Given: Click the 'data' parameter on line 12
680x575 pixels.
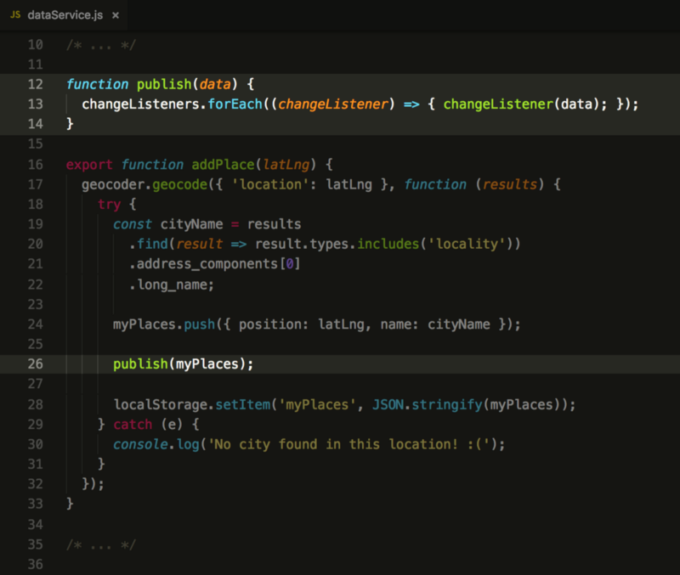Looking at the screenshot, I should [215, 84].
